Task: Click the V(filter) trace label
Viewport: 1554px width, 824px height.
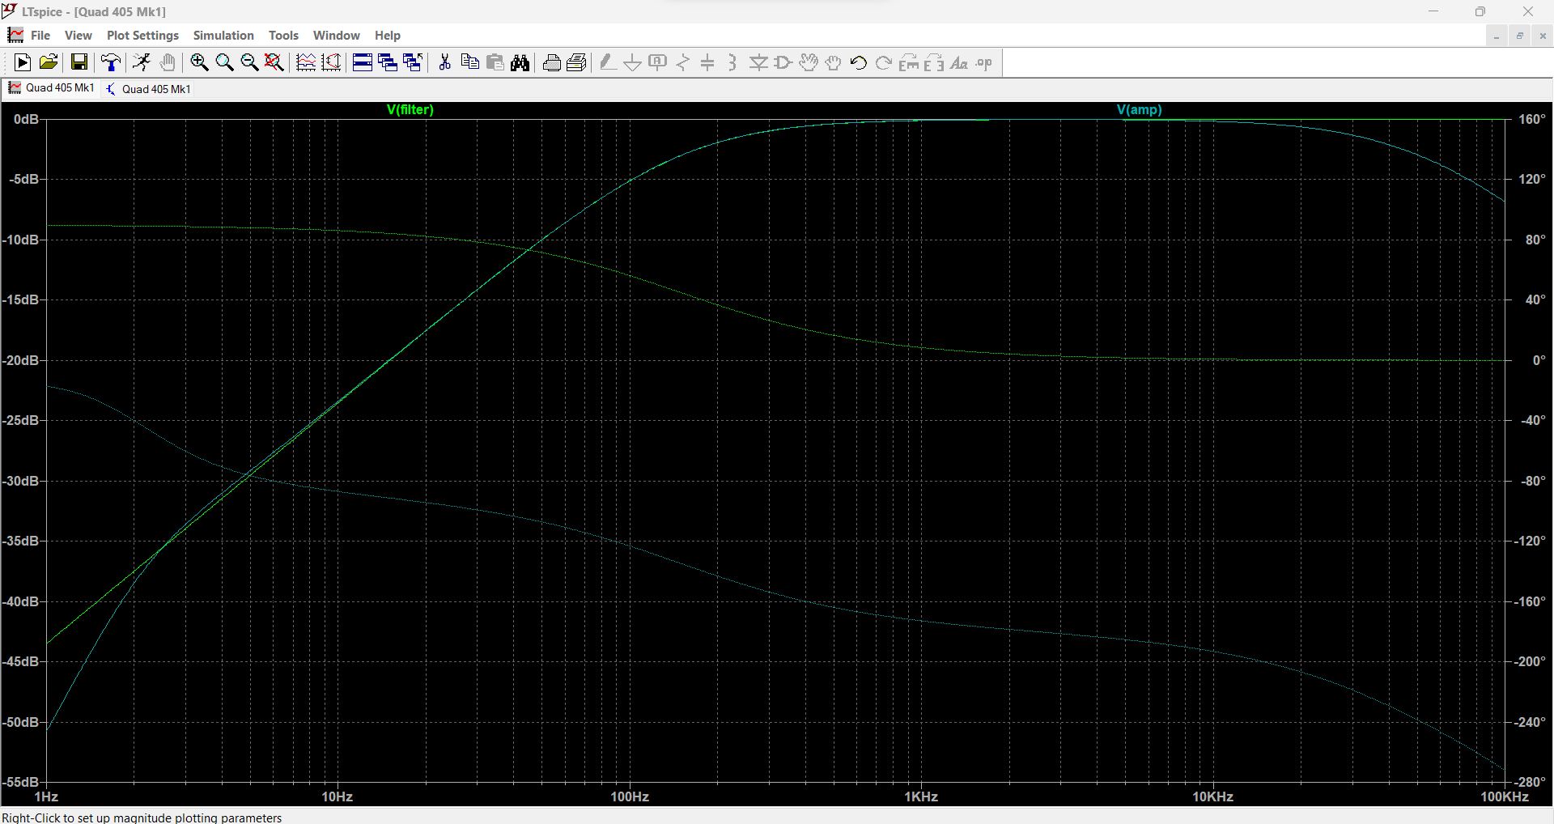Action: click(410, 109)
